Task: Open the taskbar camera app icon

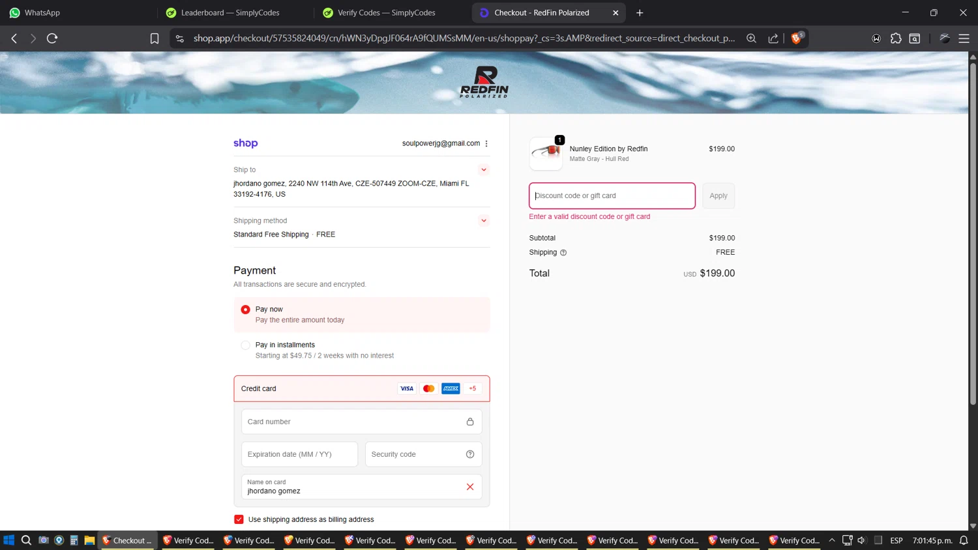Action: pyautogui.click(x=44, y=540)
